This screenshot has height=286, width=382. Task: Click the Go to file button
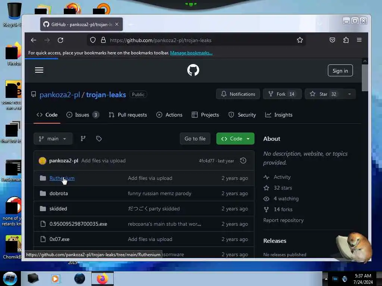[195, 139]
